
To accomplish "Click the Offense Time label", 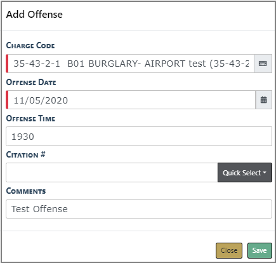I will point(30,118).
